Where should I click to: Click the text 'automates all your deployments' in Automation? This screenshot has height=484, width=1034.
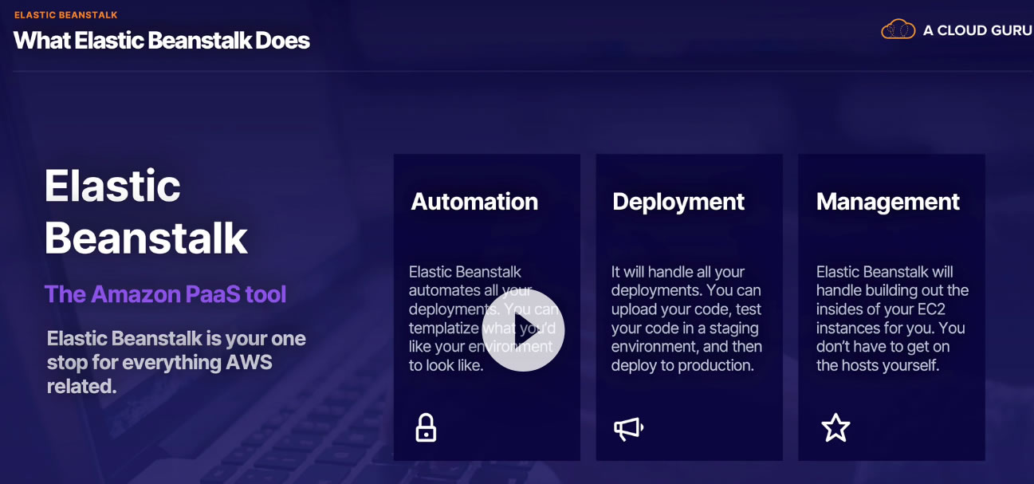pyautogui.click(x=470, y=299)
